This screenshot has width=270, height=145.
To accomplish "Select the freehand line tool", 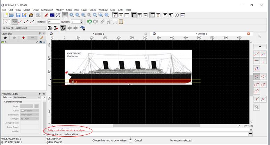I will pos(256,107).
